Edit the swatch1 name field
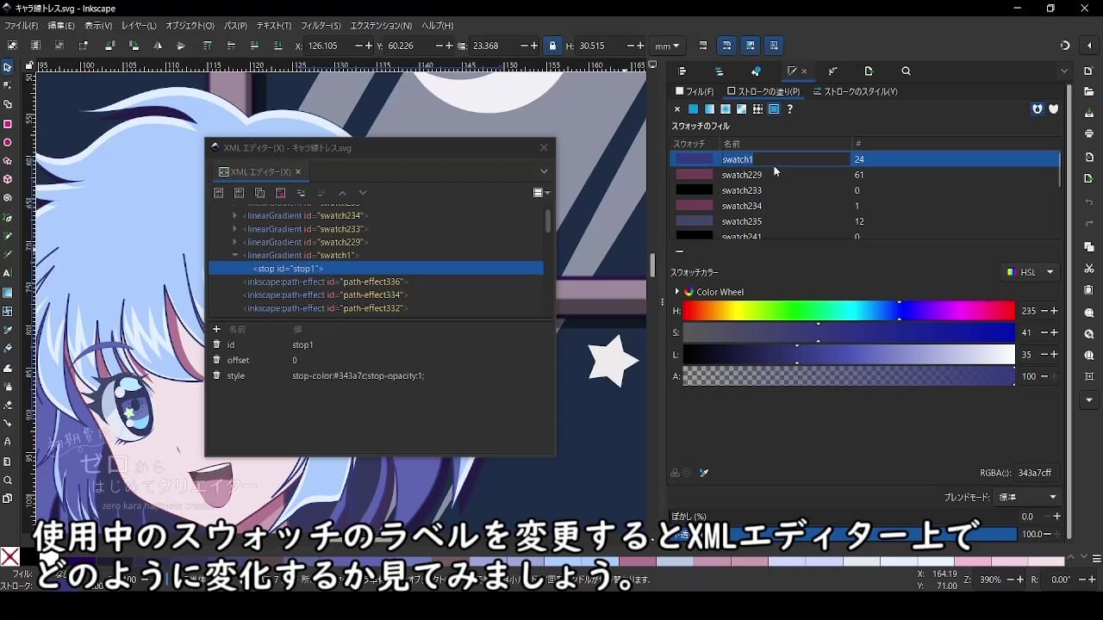 click(x=784, y=159)
